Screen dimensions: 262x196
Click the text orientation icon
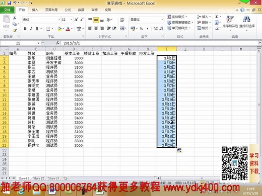[x=109, y=20]
